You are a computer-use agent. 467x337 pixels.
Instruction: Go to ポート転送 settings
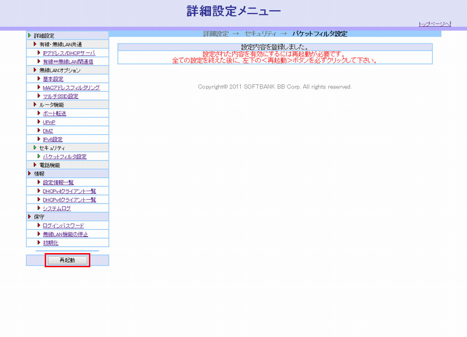[54, 114]
